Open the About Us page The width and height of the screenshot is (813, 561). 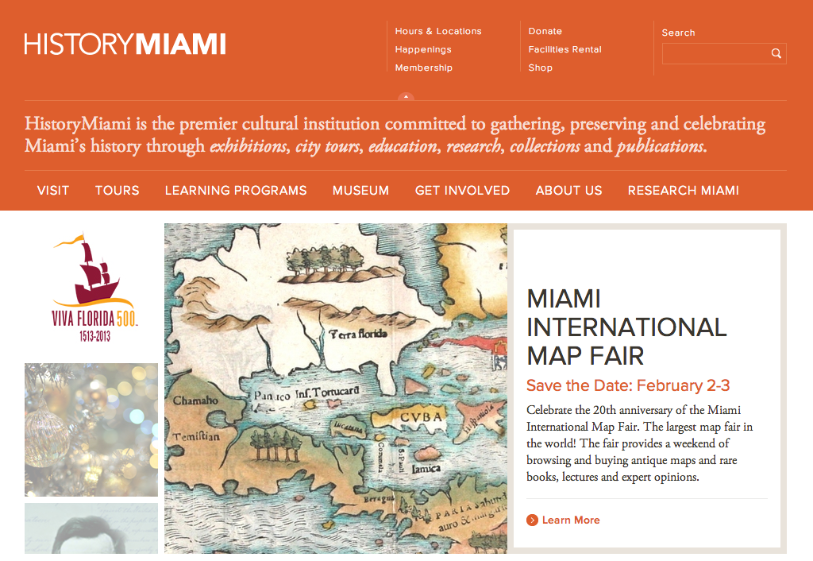tap(568, 191)
